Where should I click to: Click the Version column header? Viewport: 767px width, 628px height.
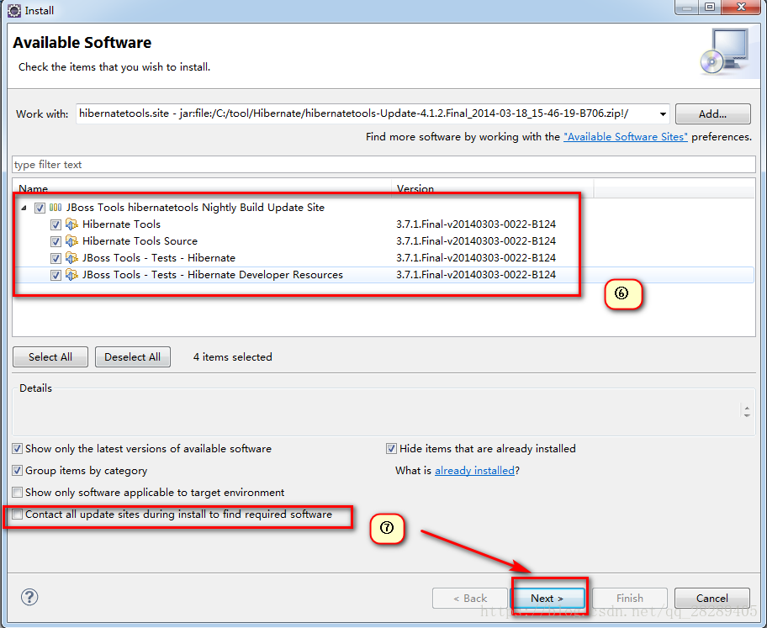tap(493, 188)
